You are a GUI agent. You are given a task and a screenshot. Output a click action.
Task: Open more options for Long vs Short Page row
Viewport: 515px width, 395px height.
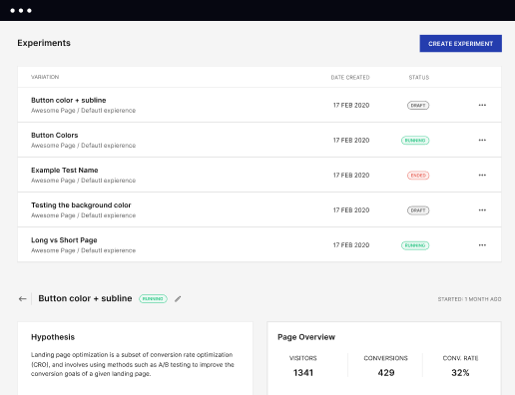tap(482, 245)
